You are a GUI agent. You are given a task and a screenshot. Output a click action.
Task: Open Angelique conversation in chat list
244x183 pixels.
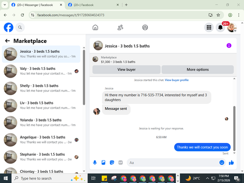41,140
